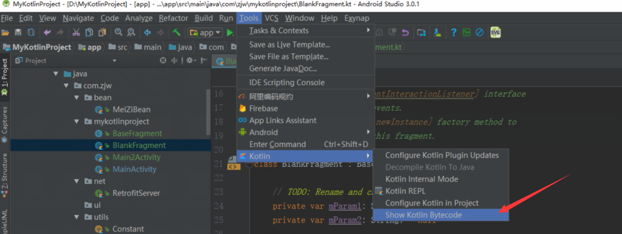This screenshot has height=234, width=622.
Task: Open the VCS menu
Action: click(271, 18)
